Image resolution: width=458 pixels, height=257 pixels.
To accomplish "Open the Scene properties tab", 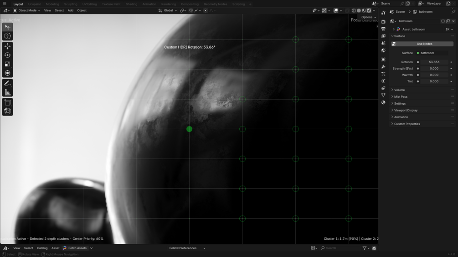I will [x=384, y=43].
